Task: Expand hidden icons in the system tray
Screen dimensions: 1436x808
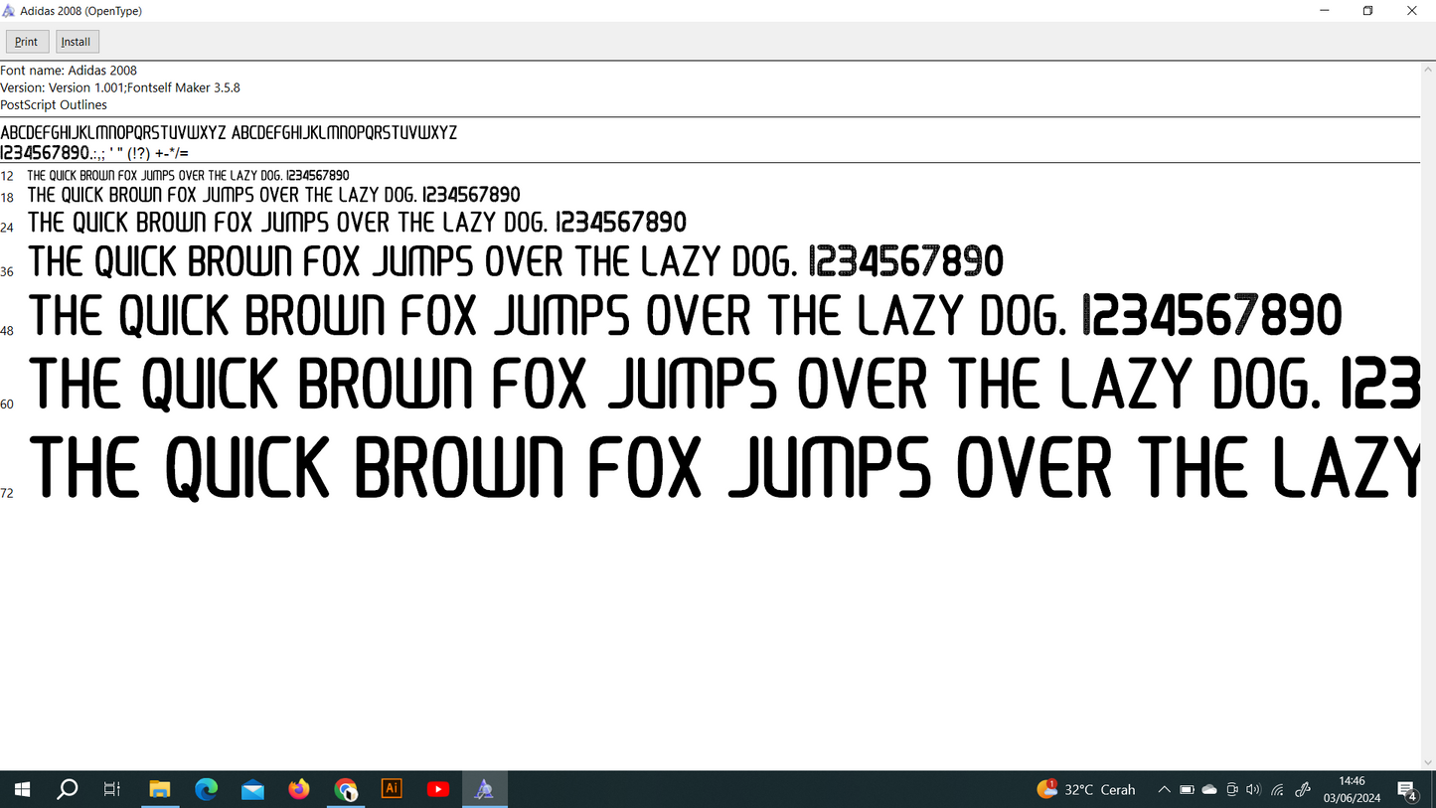Action: click(1164, 789)
